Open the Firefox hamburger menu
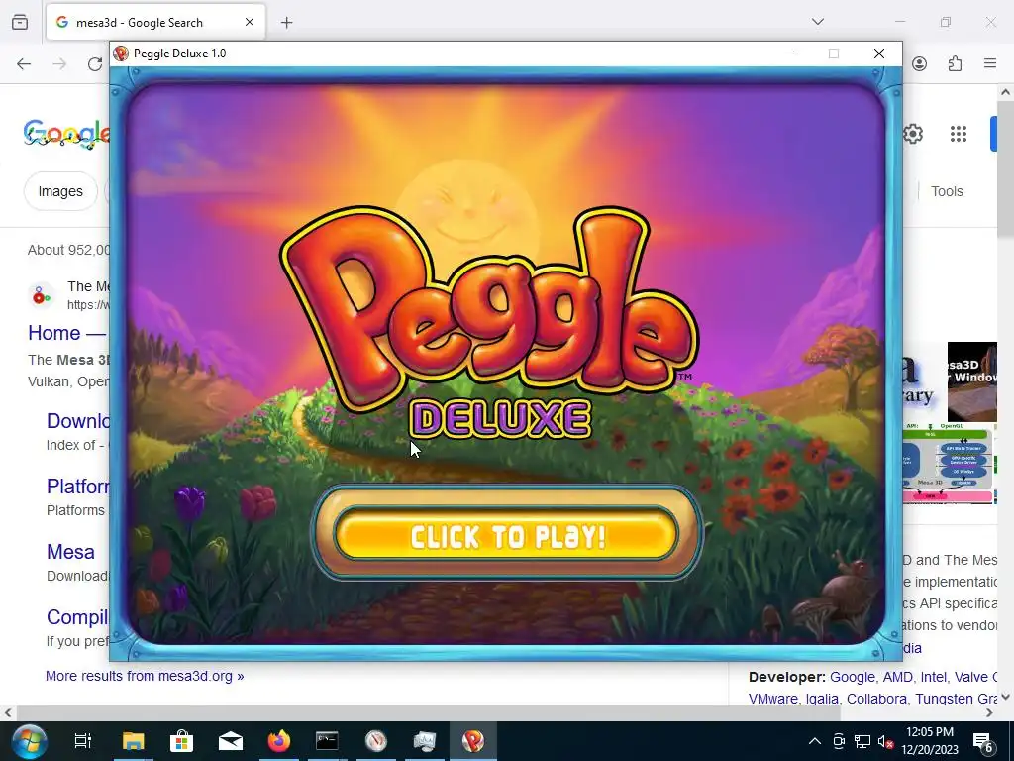The image size is (1014, 761). pos(990,63)
